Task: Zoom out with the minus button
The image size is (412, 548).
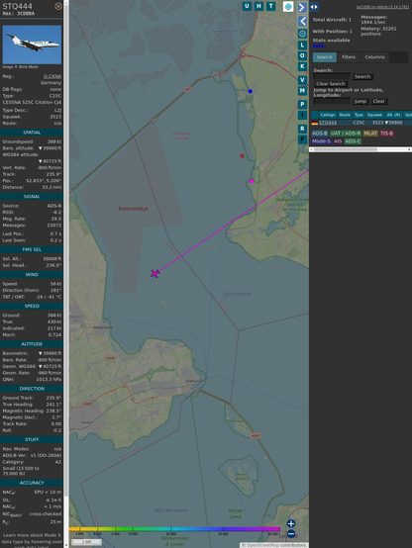Action: (x=291, y=534)
